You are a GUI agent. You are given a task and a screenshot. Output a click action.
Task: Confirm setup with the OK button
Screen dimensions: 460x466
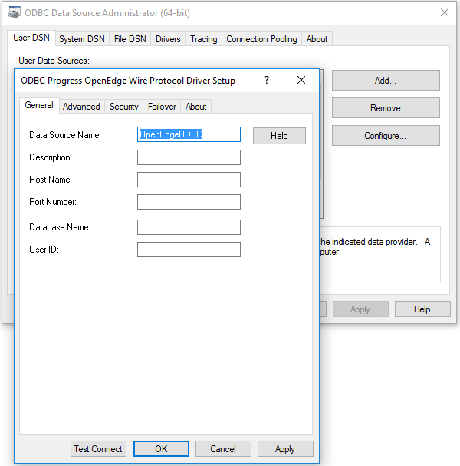click(161, 449)
